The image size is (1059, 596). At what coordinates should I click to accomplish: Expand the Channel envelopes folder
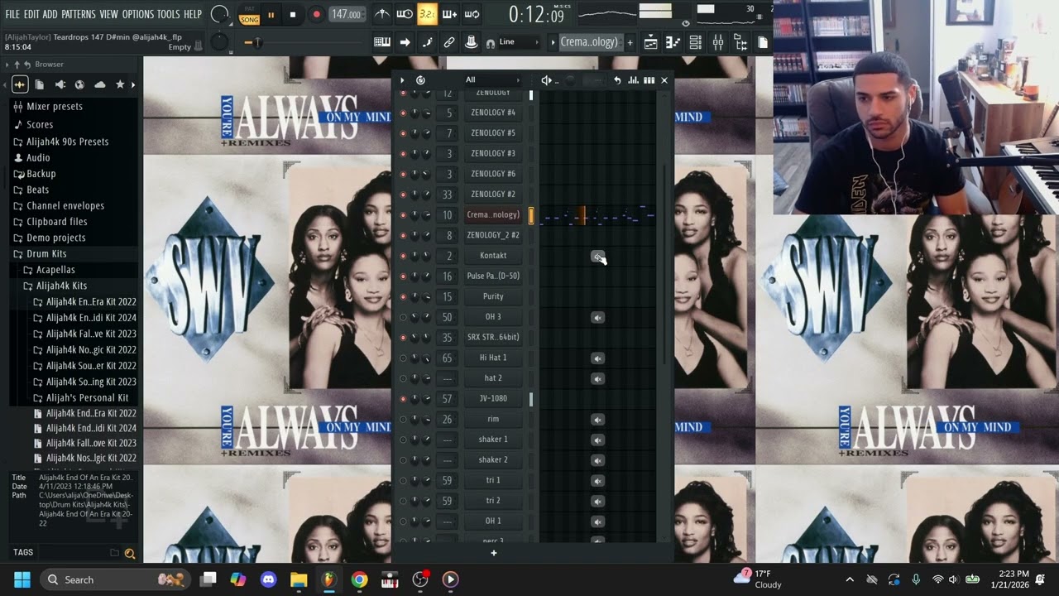pos(65,205)
